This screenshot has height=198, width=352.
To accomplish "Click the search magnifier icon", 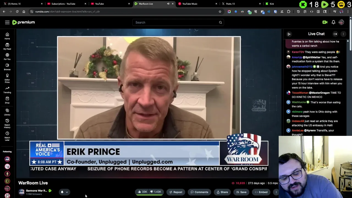I will pos(220,23).
